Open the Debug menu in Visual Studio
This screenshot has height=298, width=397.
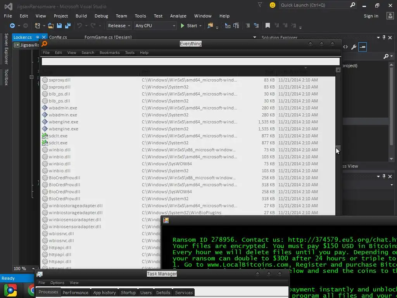coord(101,16)
